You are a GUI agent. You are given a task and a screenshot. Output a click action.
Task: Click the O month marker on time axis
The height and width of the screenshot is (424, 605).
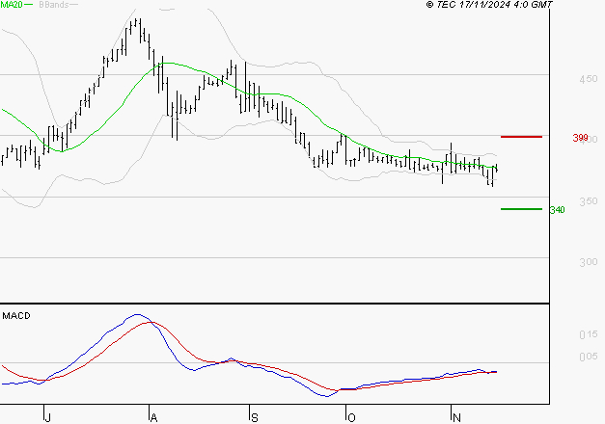(x=351, y=418)
